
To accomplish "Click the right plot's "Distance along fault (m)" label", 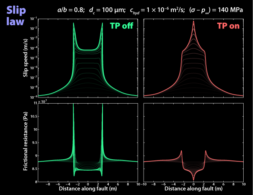I will (194, 189).
